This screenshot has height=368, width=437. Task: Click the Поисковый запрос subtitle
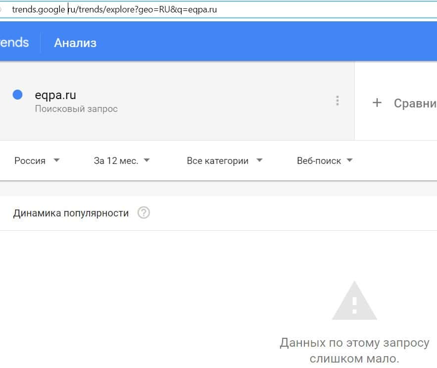click(x=76, y=108)
